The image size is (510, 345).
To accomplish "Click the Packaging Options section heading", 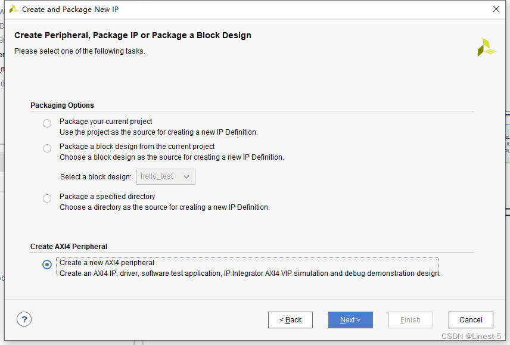I will click(x=62, y=105).
